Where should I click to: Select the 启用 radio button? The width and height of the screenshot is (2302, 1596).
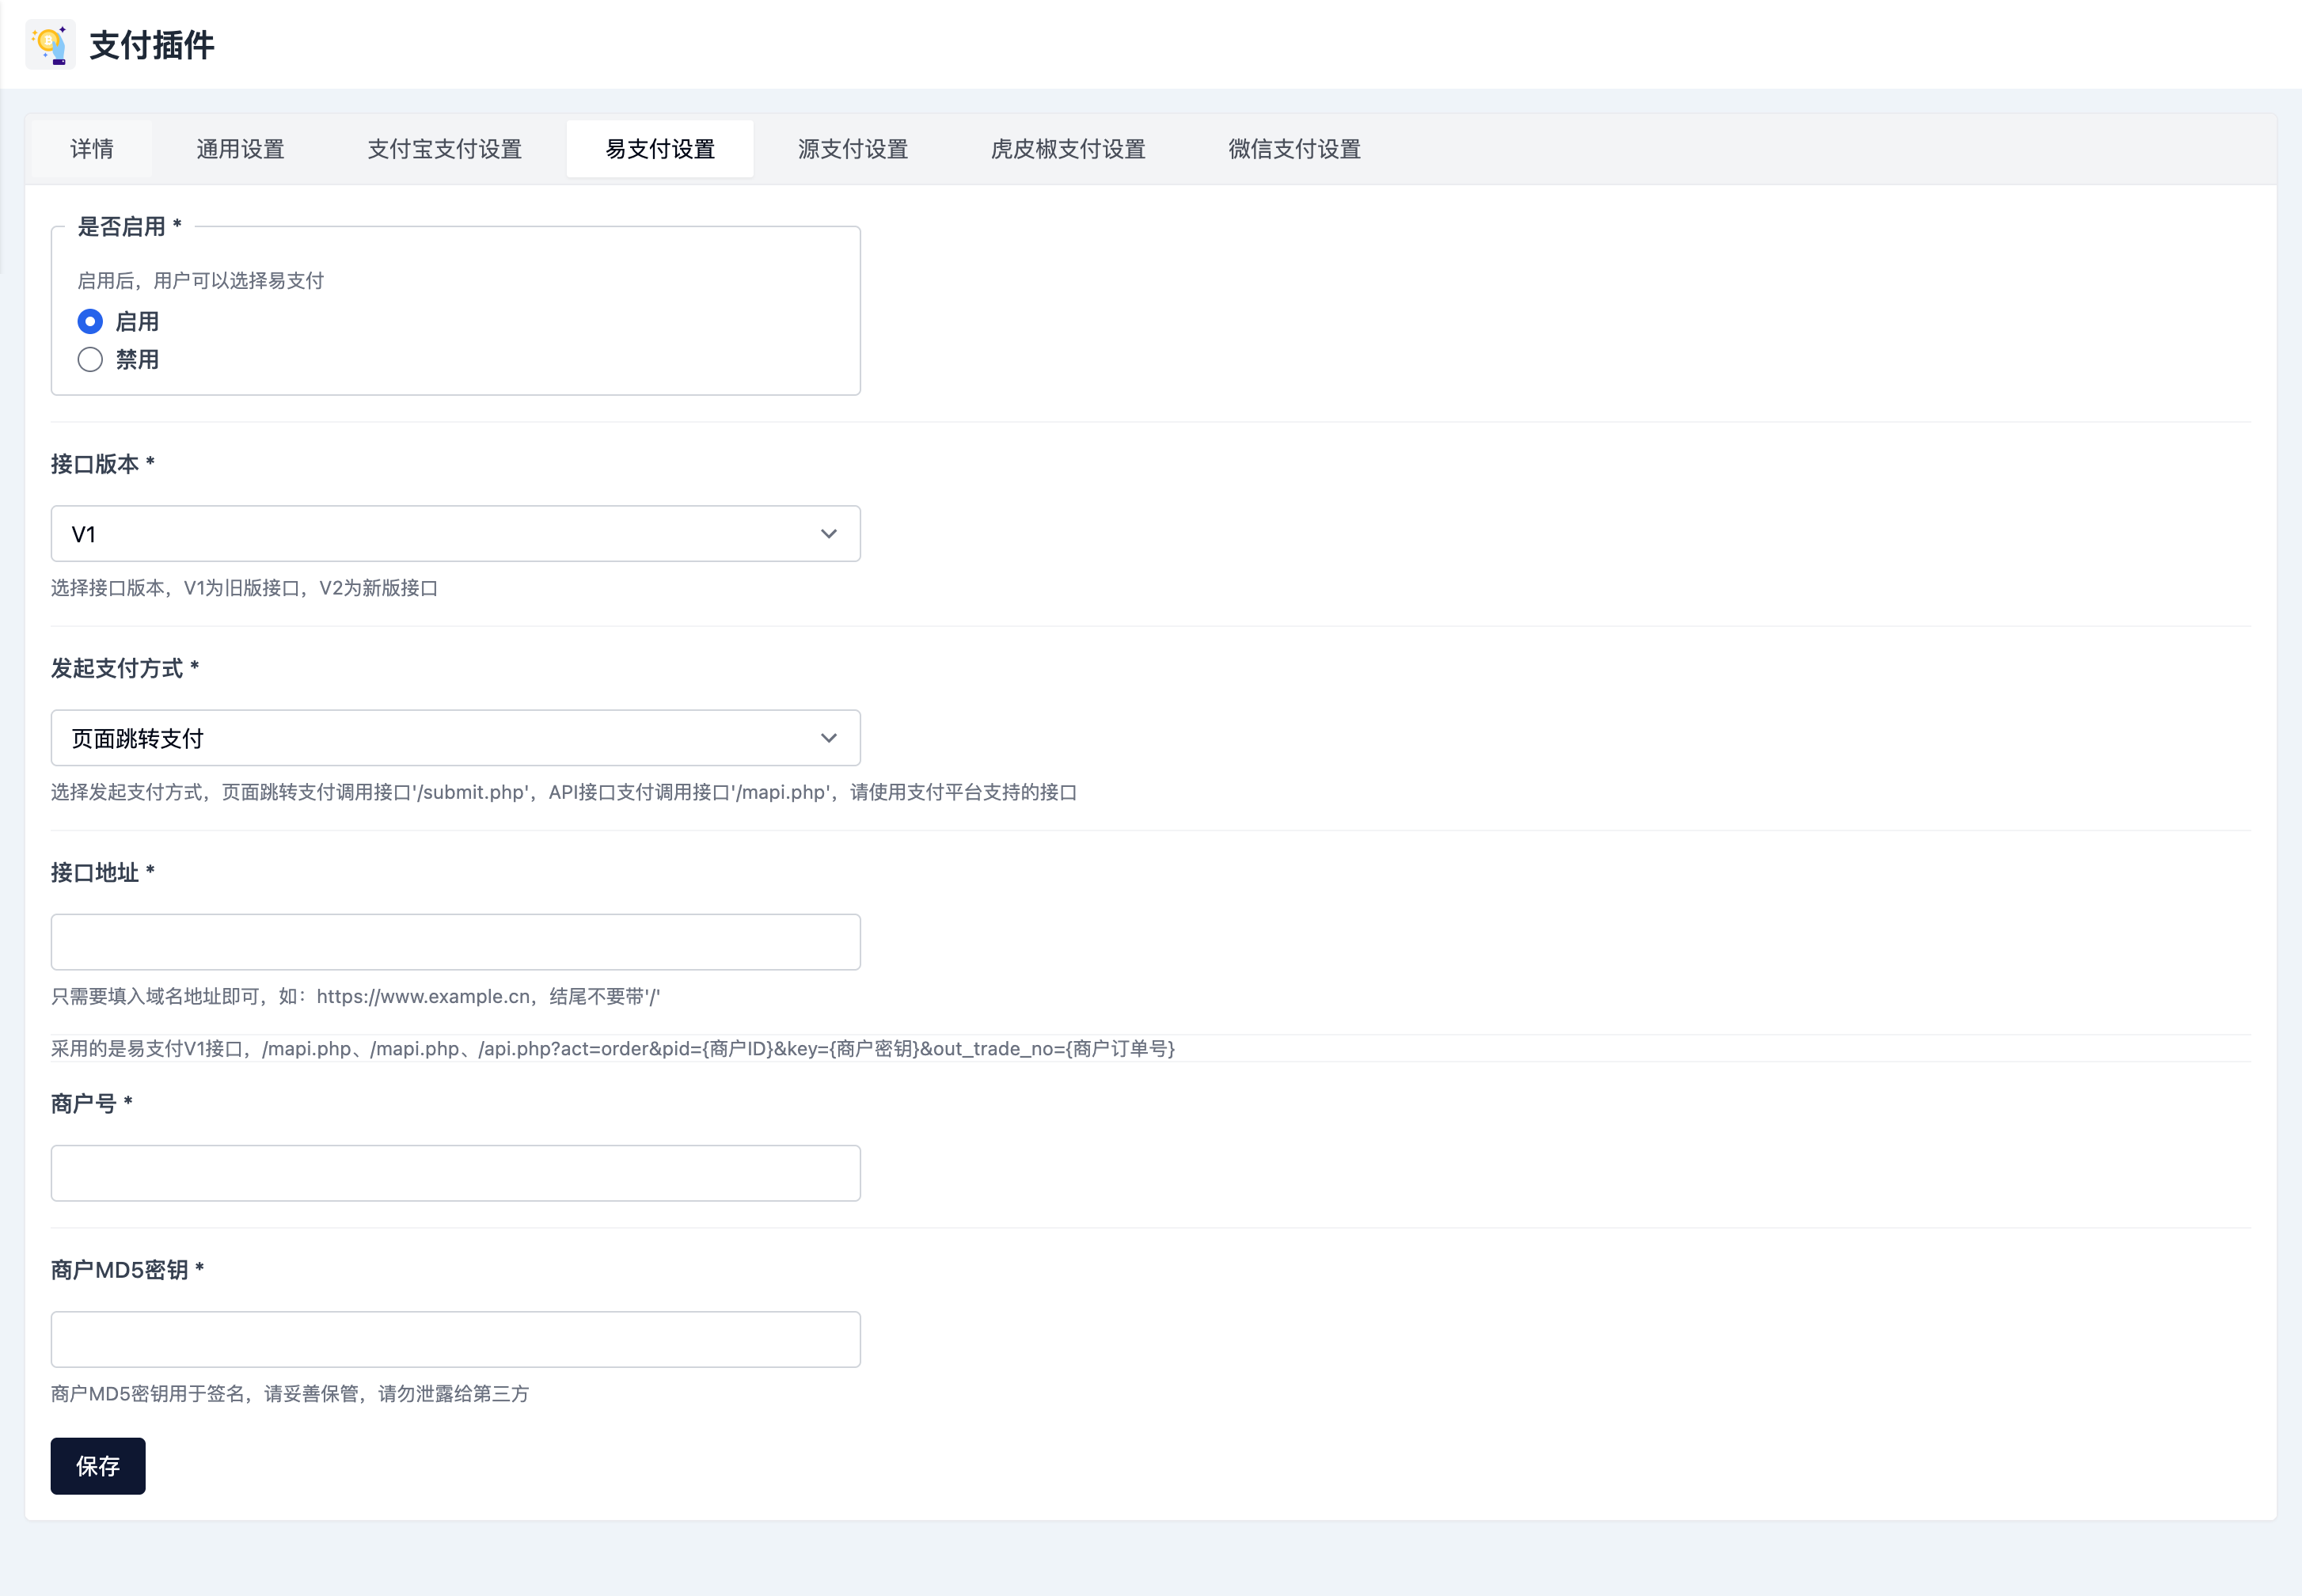point(90,321)
